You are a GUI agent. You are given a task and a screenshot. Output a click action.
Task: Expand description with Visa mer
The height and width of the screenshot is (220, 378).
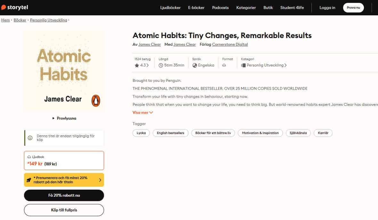142,113
